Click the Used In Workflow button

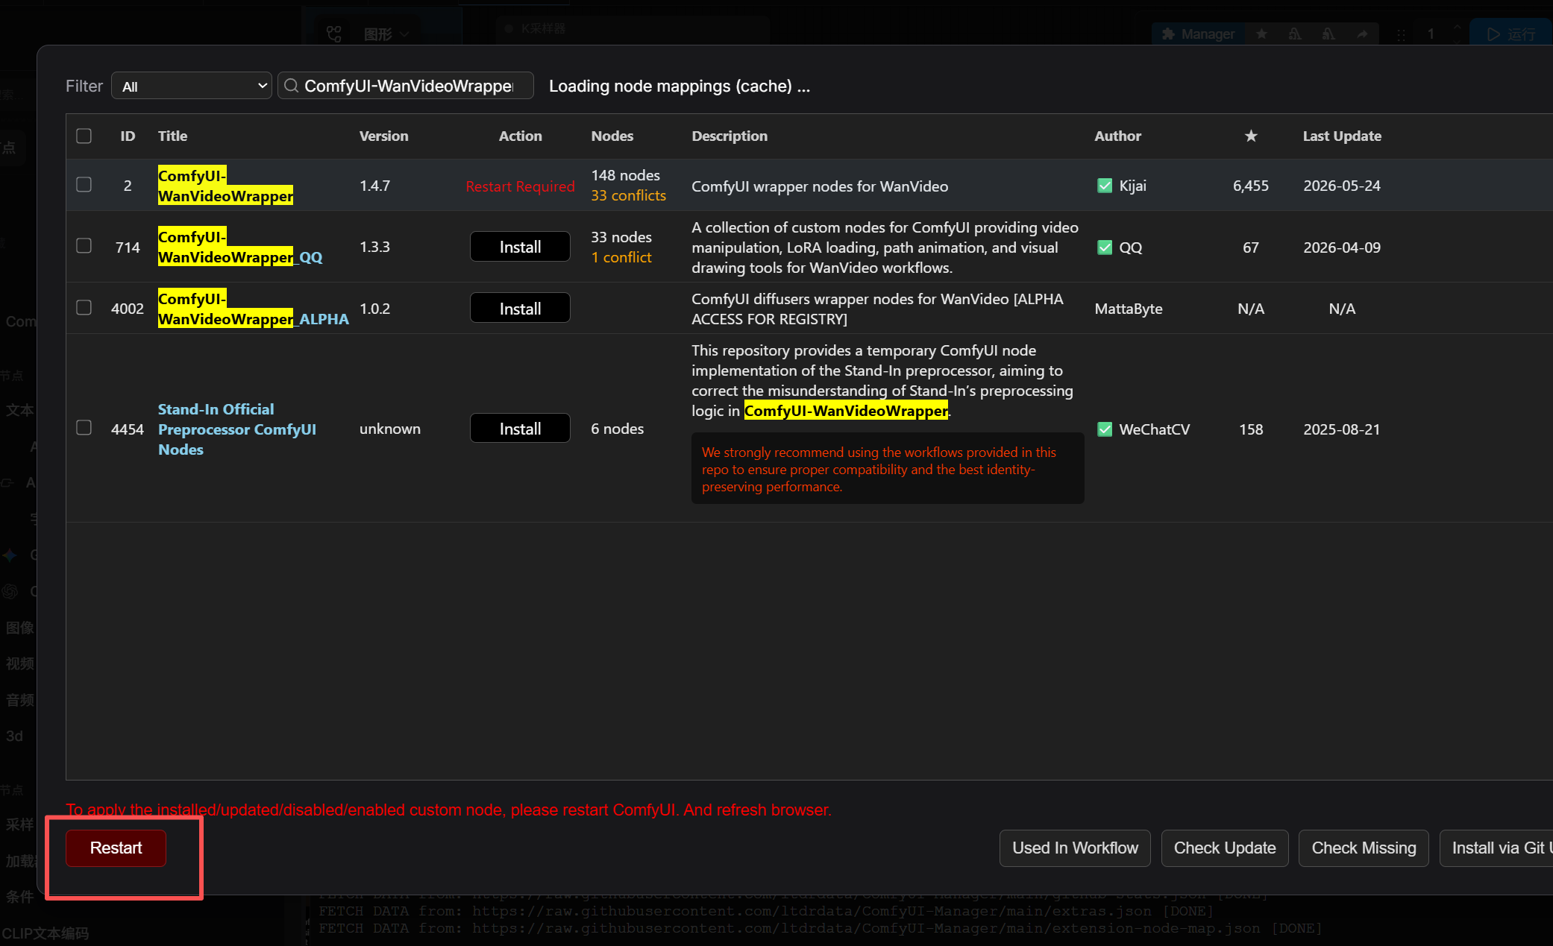(x=1075, y=848)
